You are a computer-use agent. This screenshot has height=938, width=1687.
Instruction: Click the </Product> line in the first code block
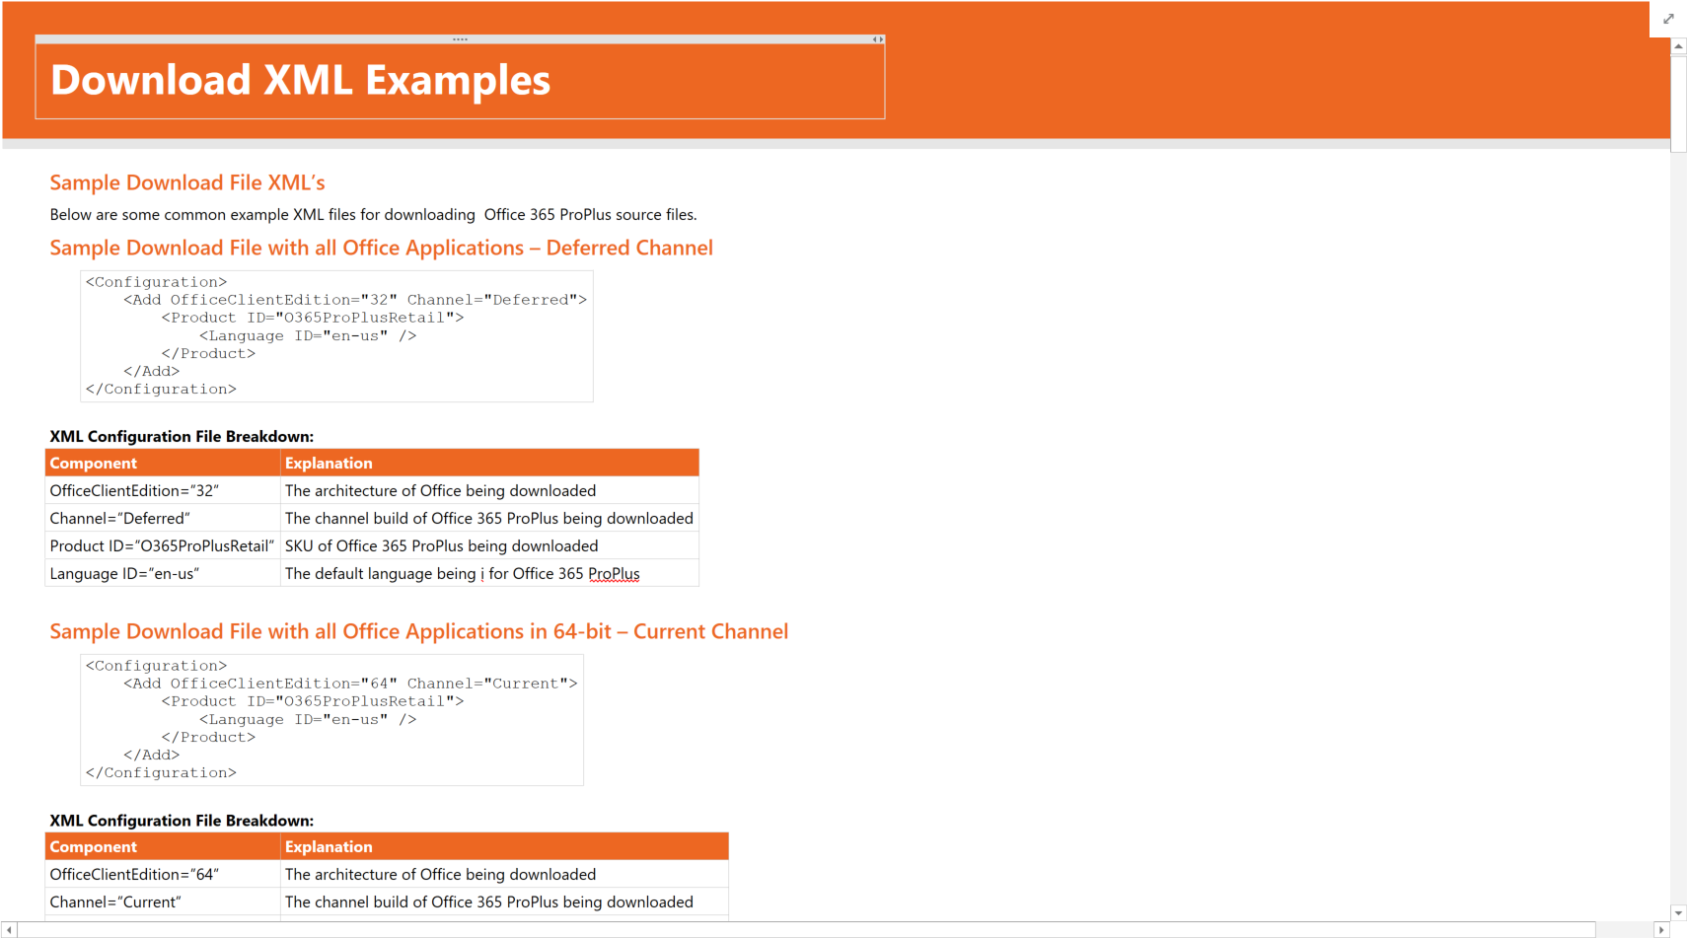(208, 353)
